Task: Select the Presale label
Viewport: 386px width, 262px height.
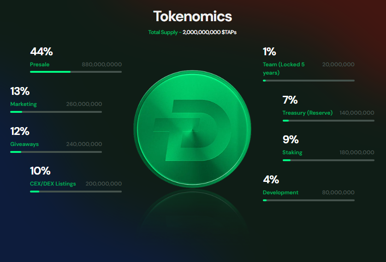Action: click(x=40, y=64)
